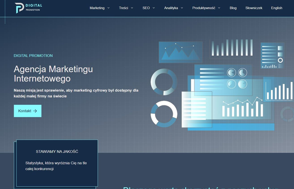Screen dimensions: 294x189
Task: Open the Analityka dropdown menu
Action: pos(174,8)
